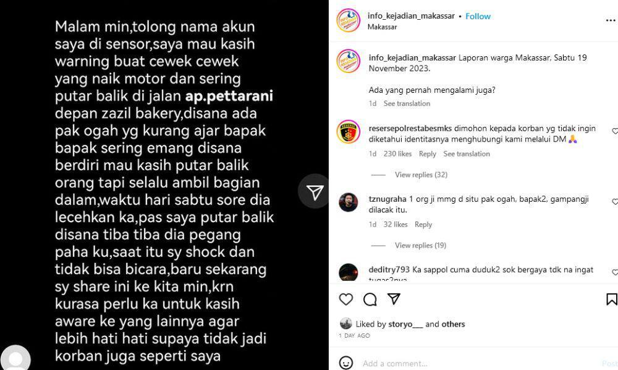618x370 pixels.
Task: Open comments via speech bubble icon
Action: (x=370, y=299)
